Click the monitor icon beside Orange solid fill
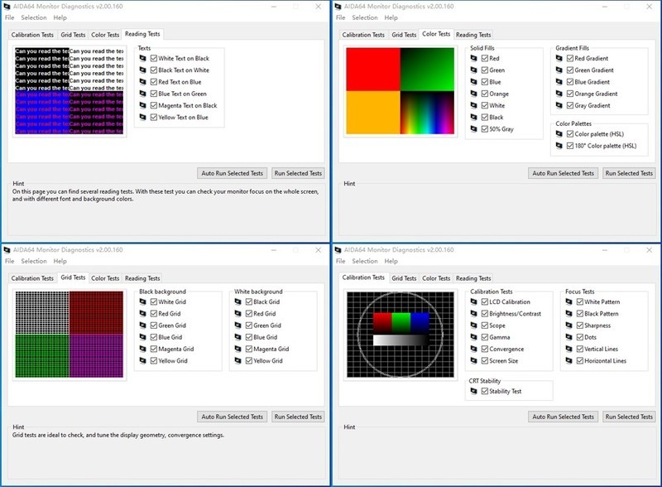The width and height of the screenshot is (662, 487). (474, 94)
